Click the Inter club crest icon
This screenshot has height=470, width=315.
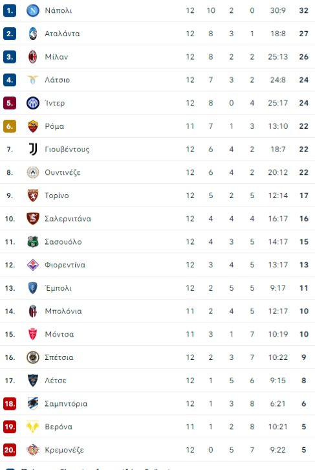[32, 103]
